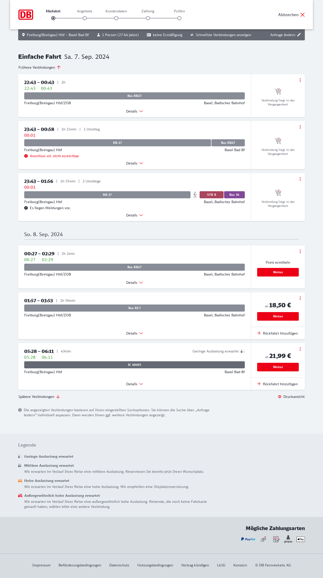The image size is (323, 578).
Task: Select the Angebote step in the progress bar
Action: 85,18
